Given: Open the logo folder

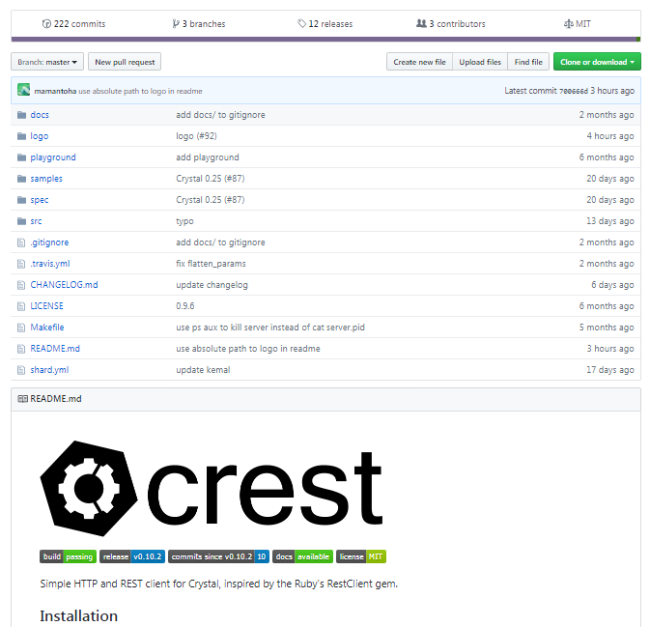Looking at the screenshot, I should pos(40,136).
